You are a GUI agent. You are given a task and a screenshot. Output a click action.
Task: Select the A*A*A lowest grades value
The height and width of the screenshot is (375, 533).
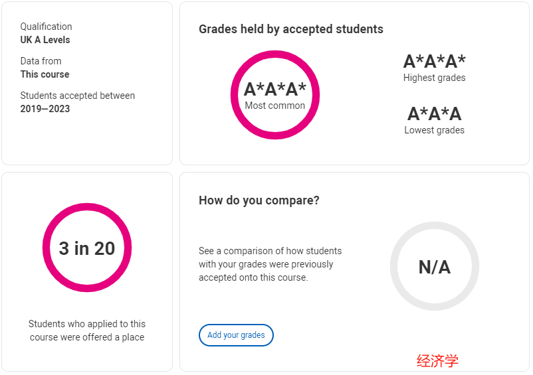[x=435, y=113]
